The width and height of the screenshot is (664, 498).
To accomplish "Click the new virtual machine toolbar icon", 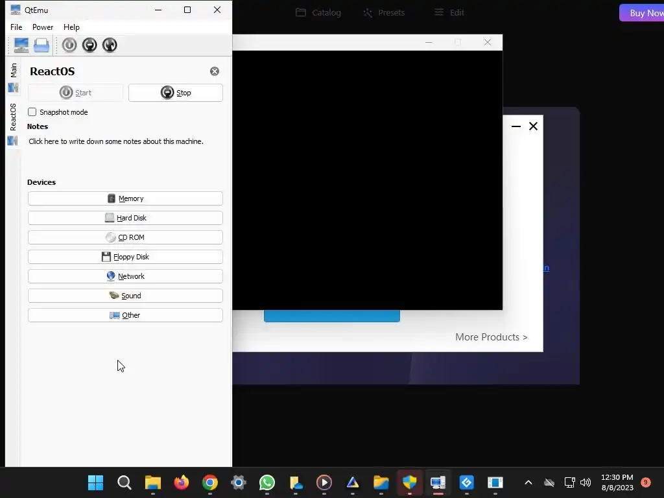I will click(x=21, y=45).
